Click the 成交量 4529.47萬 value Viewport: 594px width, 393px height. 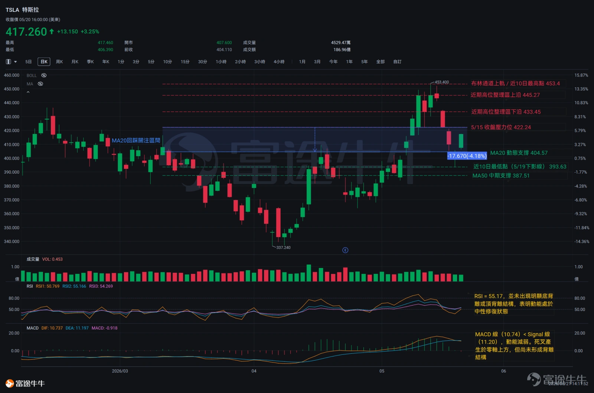coord(341,43)
